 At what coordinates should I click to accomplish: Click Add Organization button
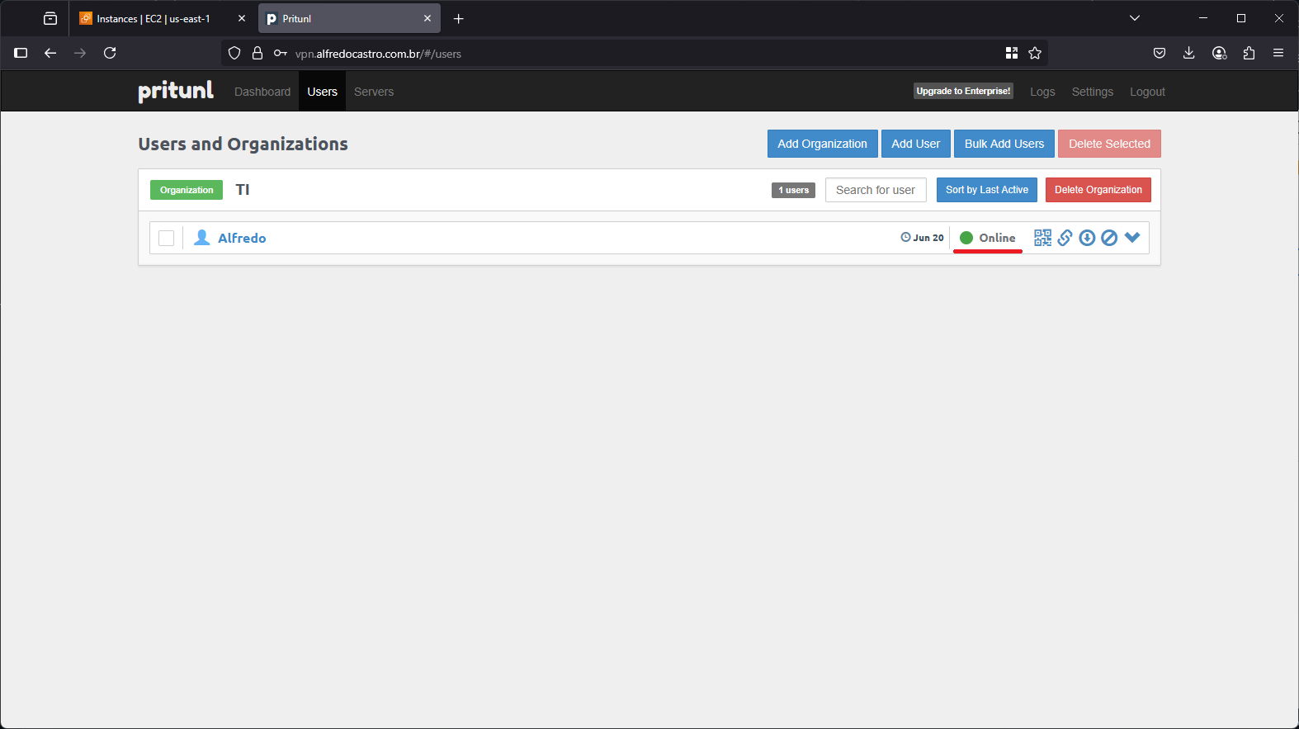(822, 144)
